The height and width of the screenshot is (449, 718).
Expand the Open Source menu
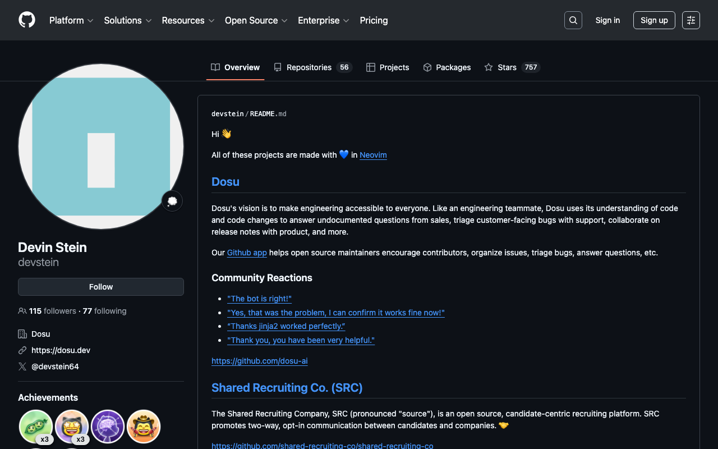[x=256, y=20]
